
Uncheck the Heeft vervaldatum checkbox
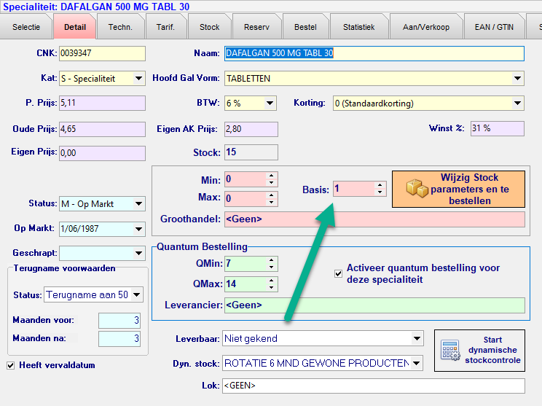[x=11, y=365]
